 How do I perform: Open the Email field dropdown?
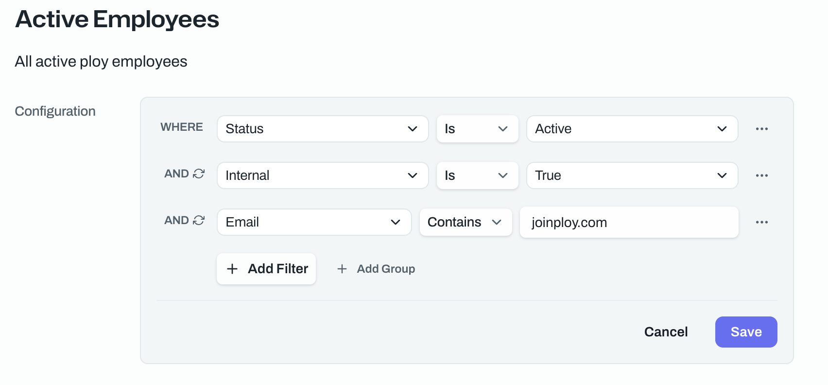coord(314,222)
